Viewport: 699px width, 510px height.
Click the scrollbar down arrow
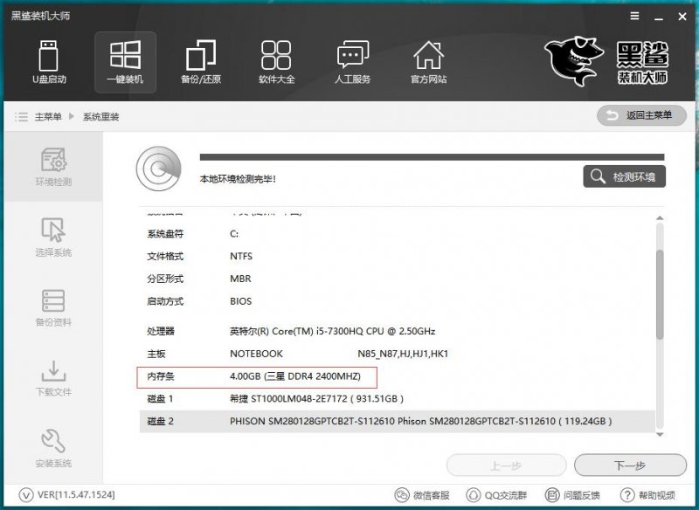tap(661, 434)
